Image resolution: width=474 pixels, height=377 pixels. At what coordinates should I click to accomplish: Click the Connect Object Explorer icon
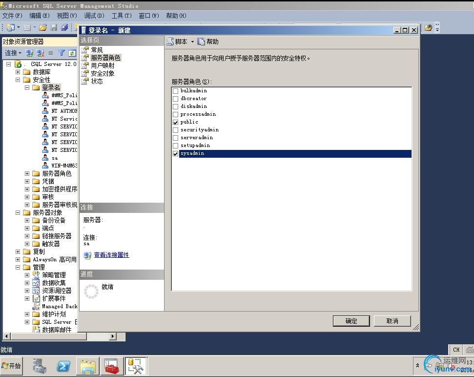pos(29,53)
